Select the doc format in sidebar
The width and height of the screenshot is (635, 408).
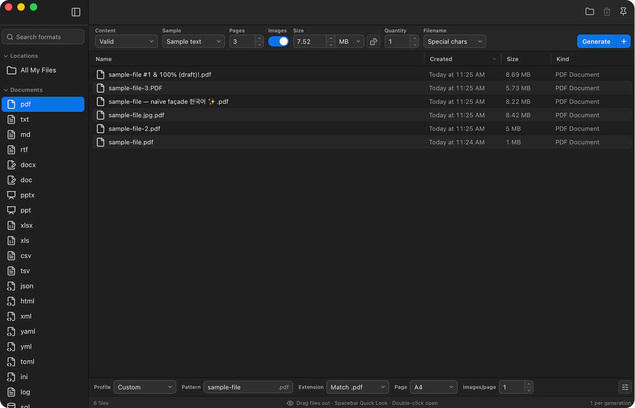[x=43, y=180]
